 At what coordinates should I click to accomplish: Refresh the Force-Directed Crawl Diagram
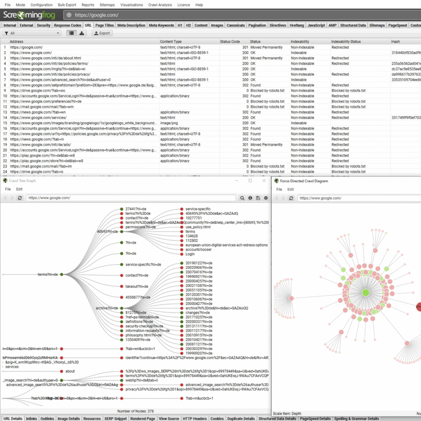pyautogui.click(x=291, y=198)
